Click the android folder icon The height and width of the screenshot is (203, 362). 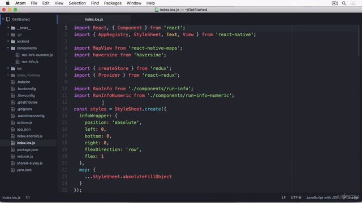click(x=13, y=41)
